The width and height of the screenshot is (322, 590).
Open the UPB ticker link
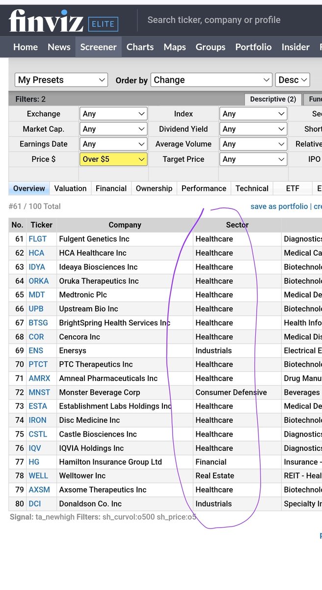[x=36, y=309]
